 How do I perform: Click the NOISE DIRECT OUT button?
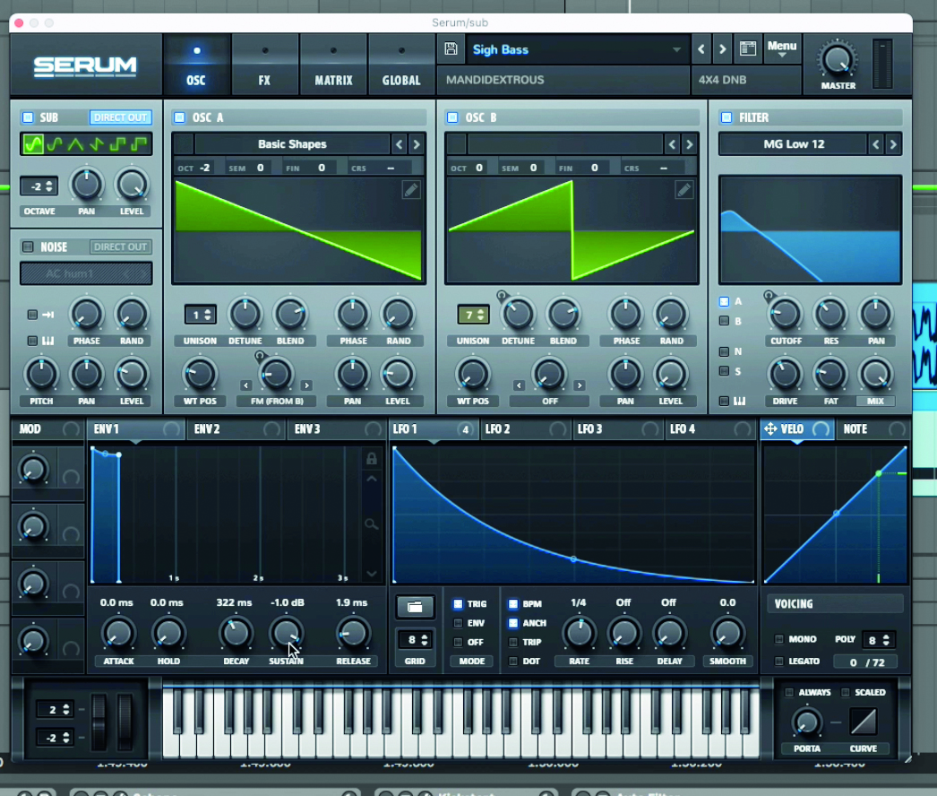tap(121, 247)
